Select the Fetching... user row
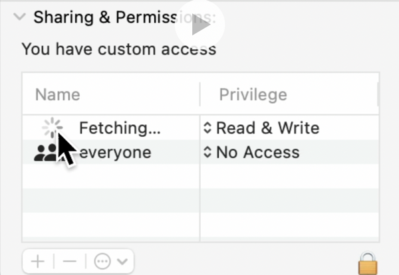This screenshot has width=399, height=275. (x=120, y=128)
